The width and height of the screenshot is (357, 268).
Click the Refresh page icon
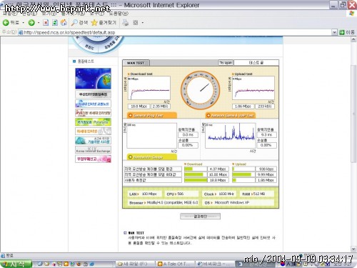[55, 23]
